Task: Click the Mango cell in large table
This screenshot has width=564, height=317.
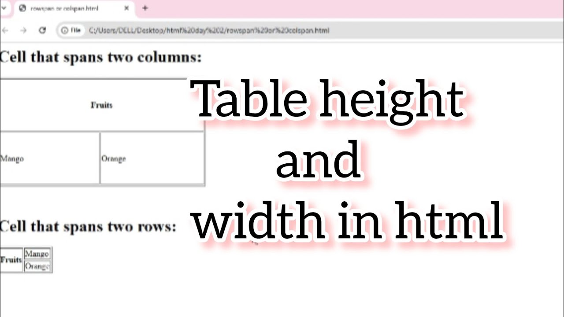Action: point(49,158)
